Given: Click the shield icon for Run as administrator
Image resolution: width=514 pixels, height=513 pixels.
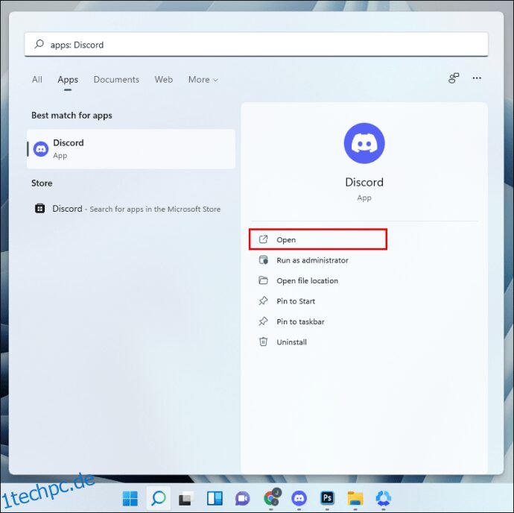Looking at the screenshot, I should click(x=263, y=260).
